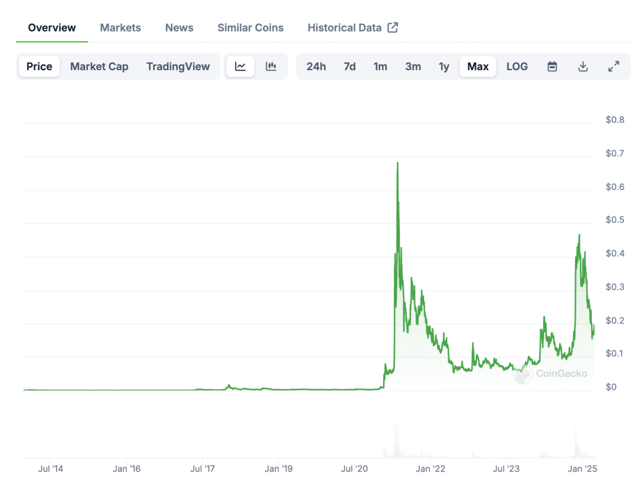The width and height of the screenshot is (636, 489).
Task: Select the Max time range
Action: (478, 66)
